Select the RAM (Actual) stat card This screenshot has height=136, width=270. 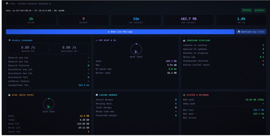(189, 20)
